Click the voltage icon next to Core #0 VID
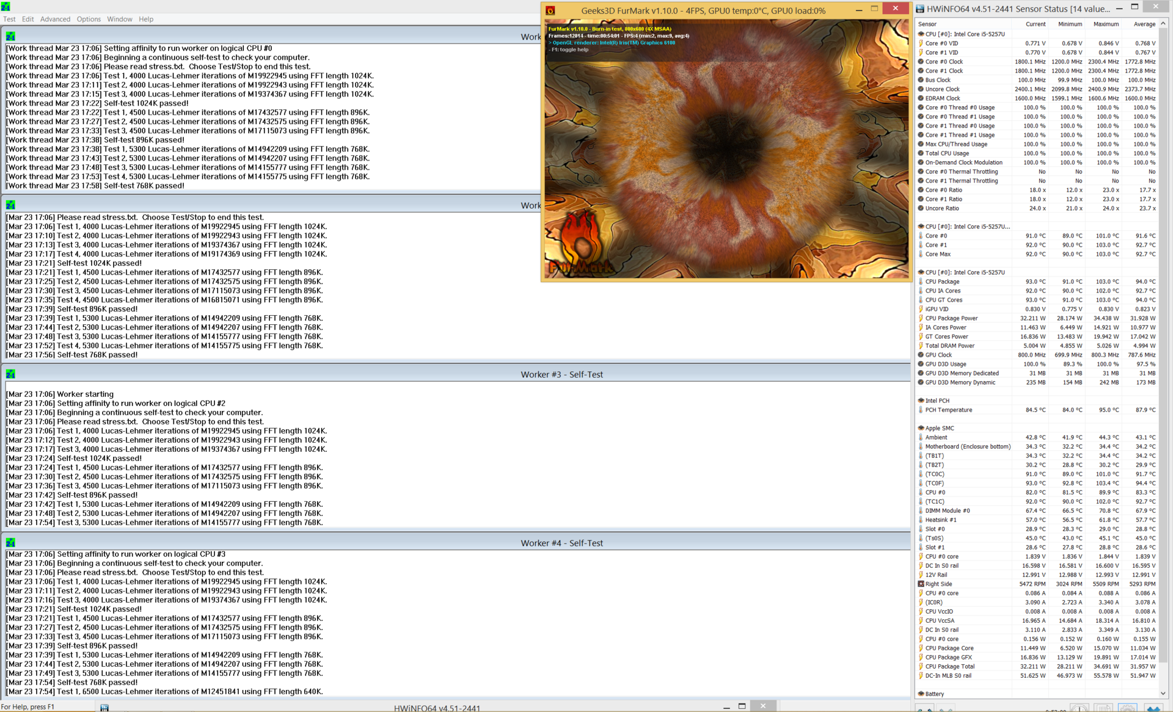Viewport: 1173px width, 712px height. pyautogui.click(x=921, y=43)
